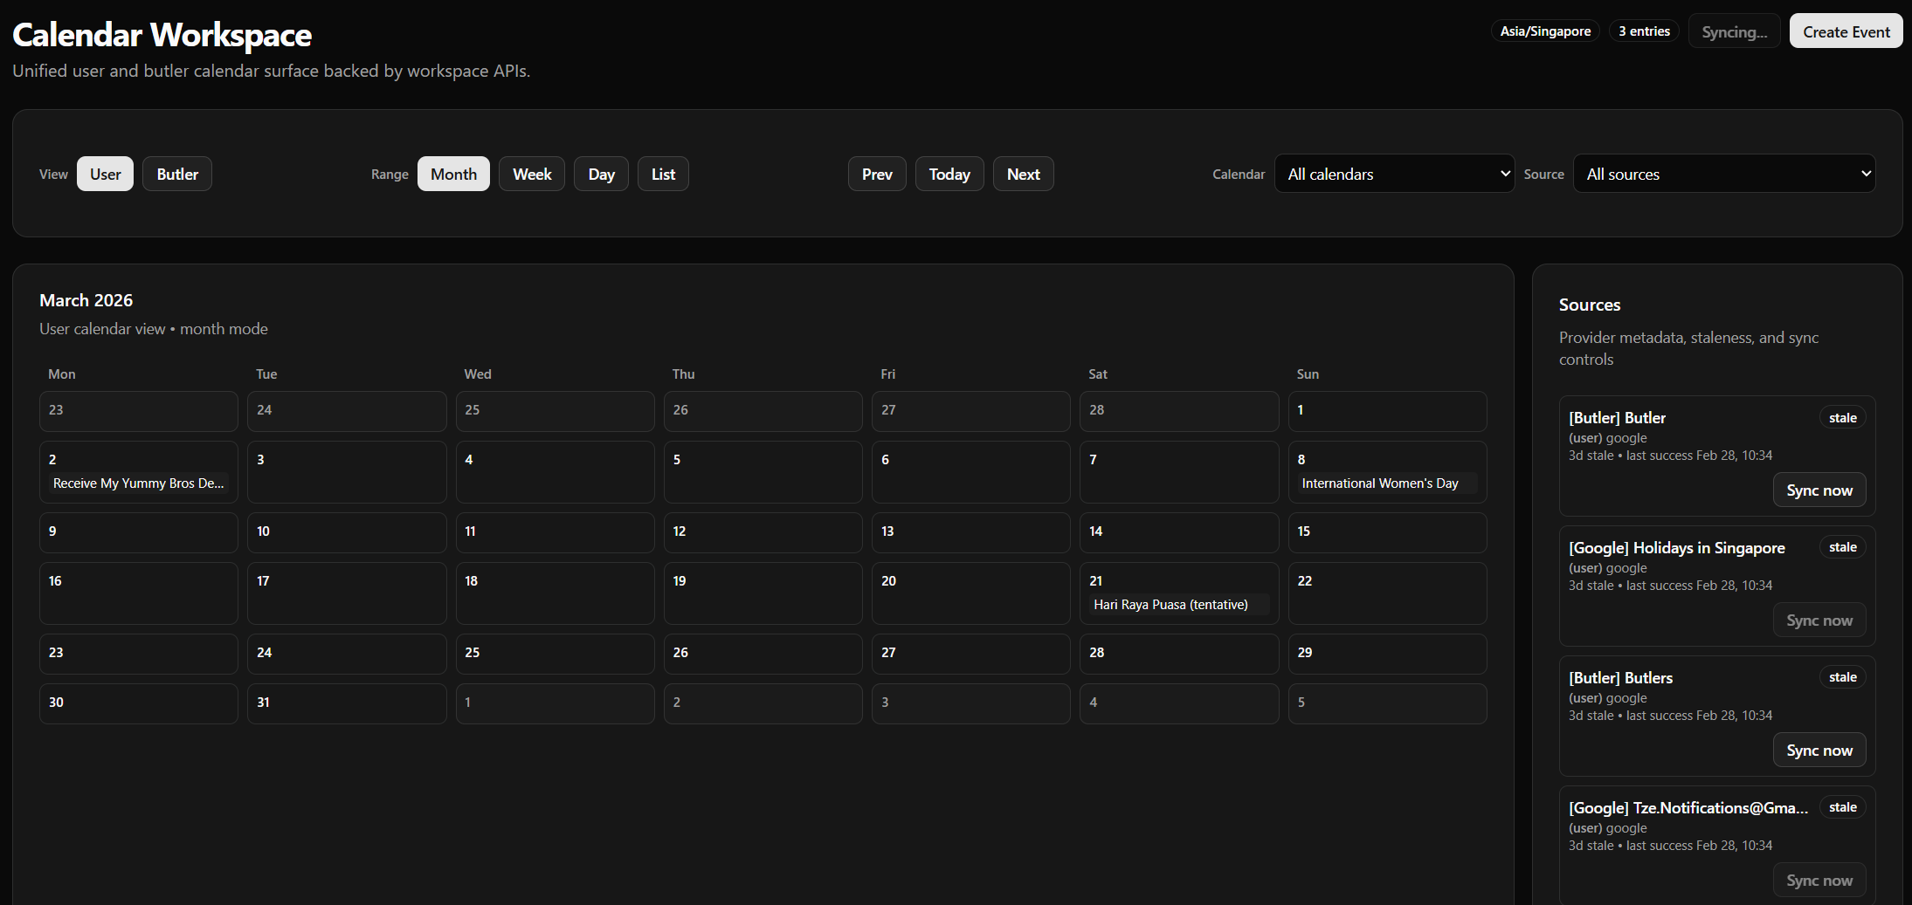Select Day range view

[x=601, y=174]
